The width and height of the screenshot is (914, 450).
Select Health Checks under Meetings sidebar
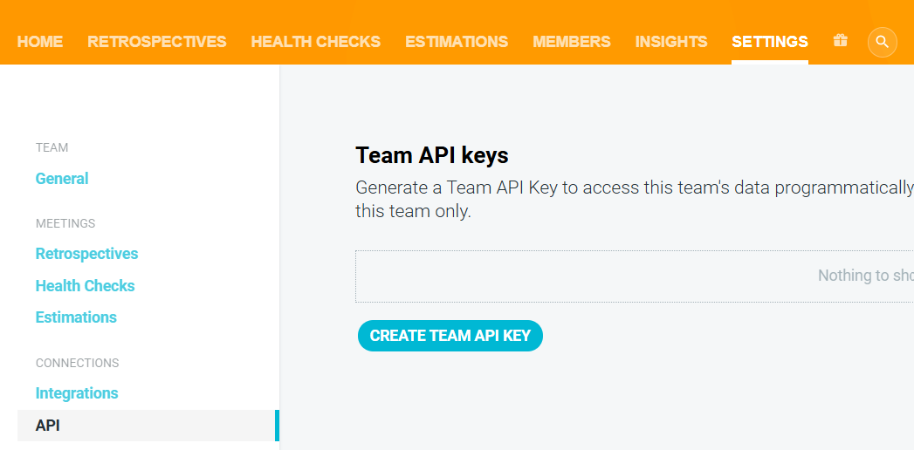click(85, 286)
